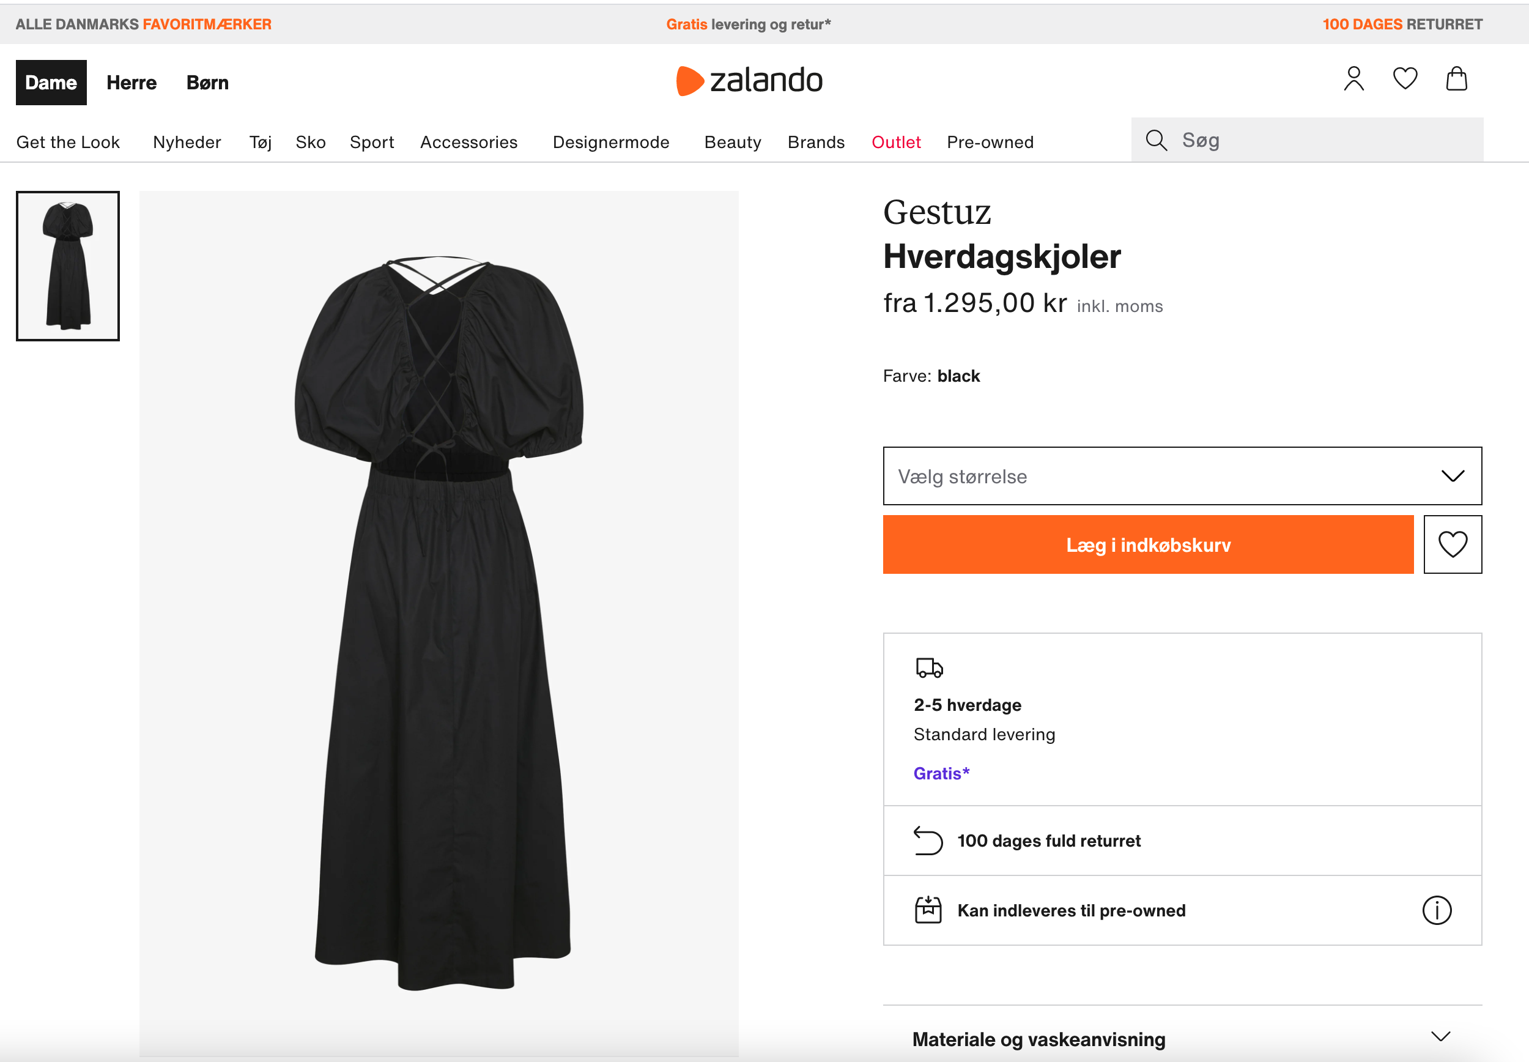
Task: Select the black dress thumbnail
Action: pyautogui.click(x=68, y=266)
